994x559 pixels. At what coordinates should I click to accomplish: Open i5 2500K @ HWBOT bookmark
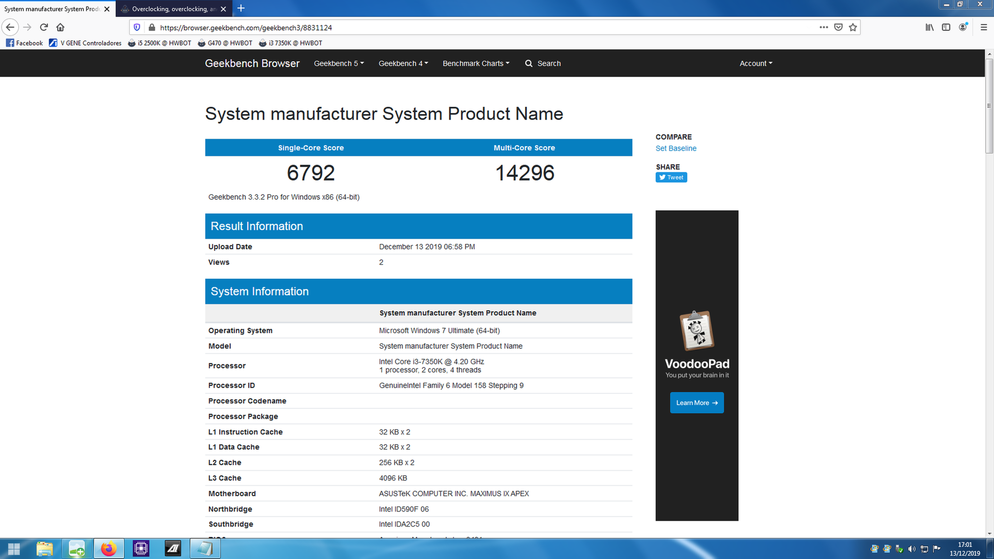point(159,43)
